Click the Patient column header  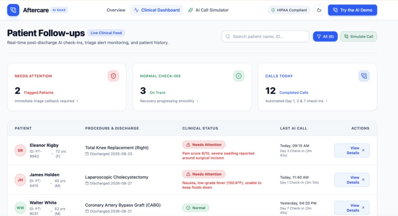click(23, 128)
